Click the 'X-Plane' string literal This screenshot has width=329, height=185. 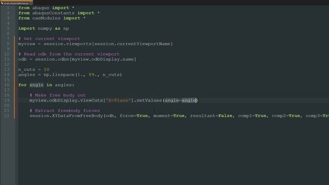118,100
